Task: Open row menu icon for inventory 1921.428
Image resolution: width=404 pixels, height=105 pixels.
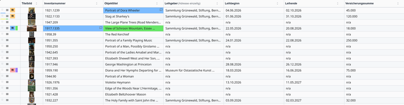Action: click(x=7, y=94)
